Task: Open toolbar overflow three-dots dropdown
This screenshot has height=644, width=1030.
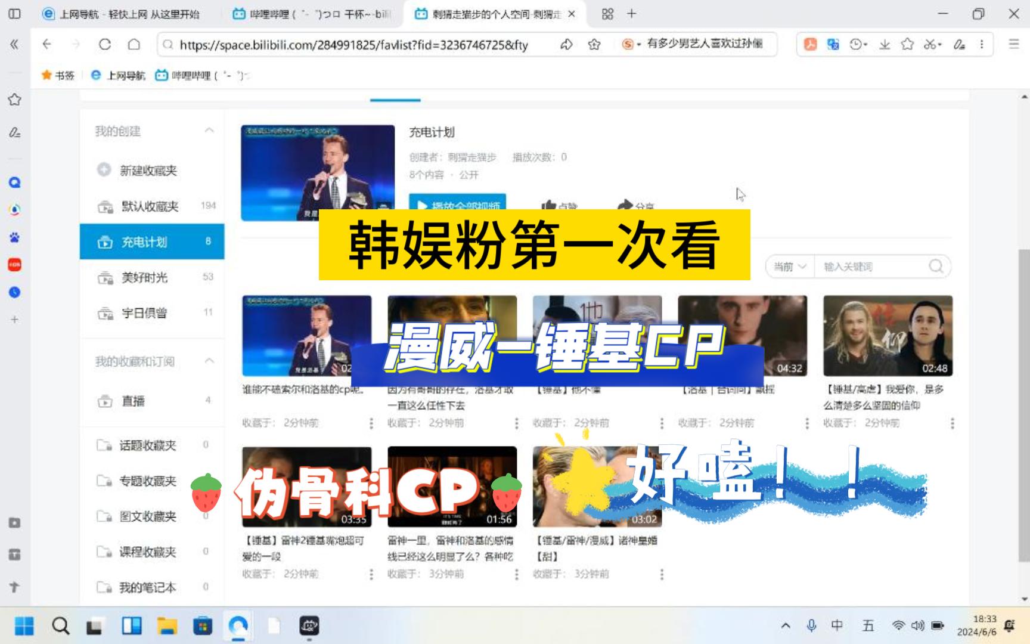Action: click(x=982, y=44)
